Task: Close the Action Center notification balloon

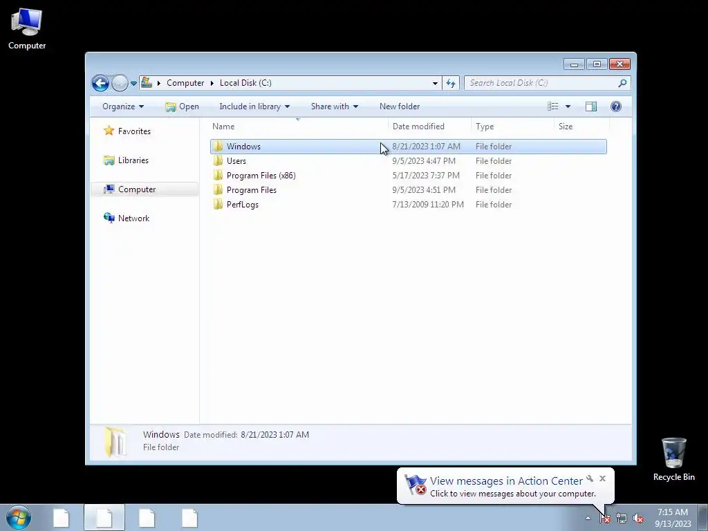Action: coord(602,478)
